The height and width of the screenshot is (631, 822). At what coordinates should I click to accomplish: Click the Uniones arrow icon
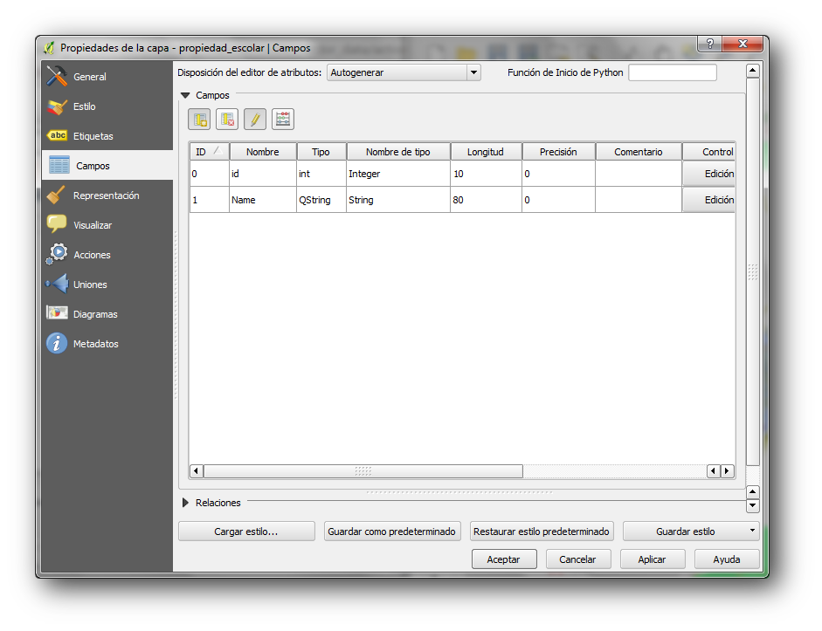coord(57,284)
